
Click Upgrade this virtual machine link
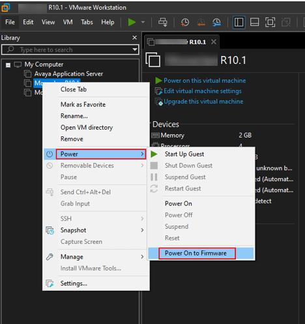[203, 102]
